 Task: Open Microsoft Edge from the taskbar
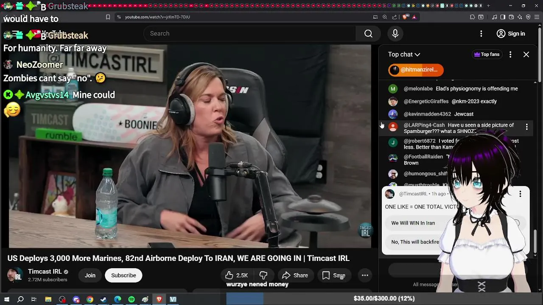click(118, 299)
